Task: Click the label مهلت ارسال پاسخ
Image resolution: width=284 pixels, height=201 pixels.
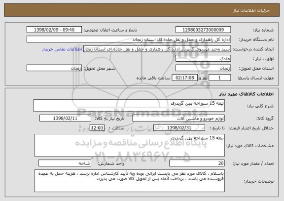Action: (x=255, y=78)
